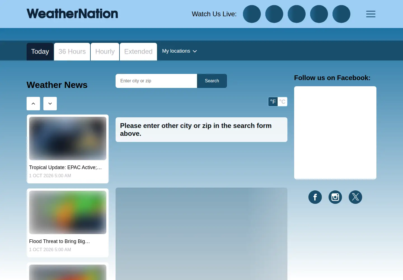Select the 36 Hours tab
The width and height of the screenshot is (403, 280).
point(72,52)
